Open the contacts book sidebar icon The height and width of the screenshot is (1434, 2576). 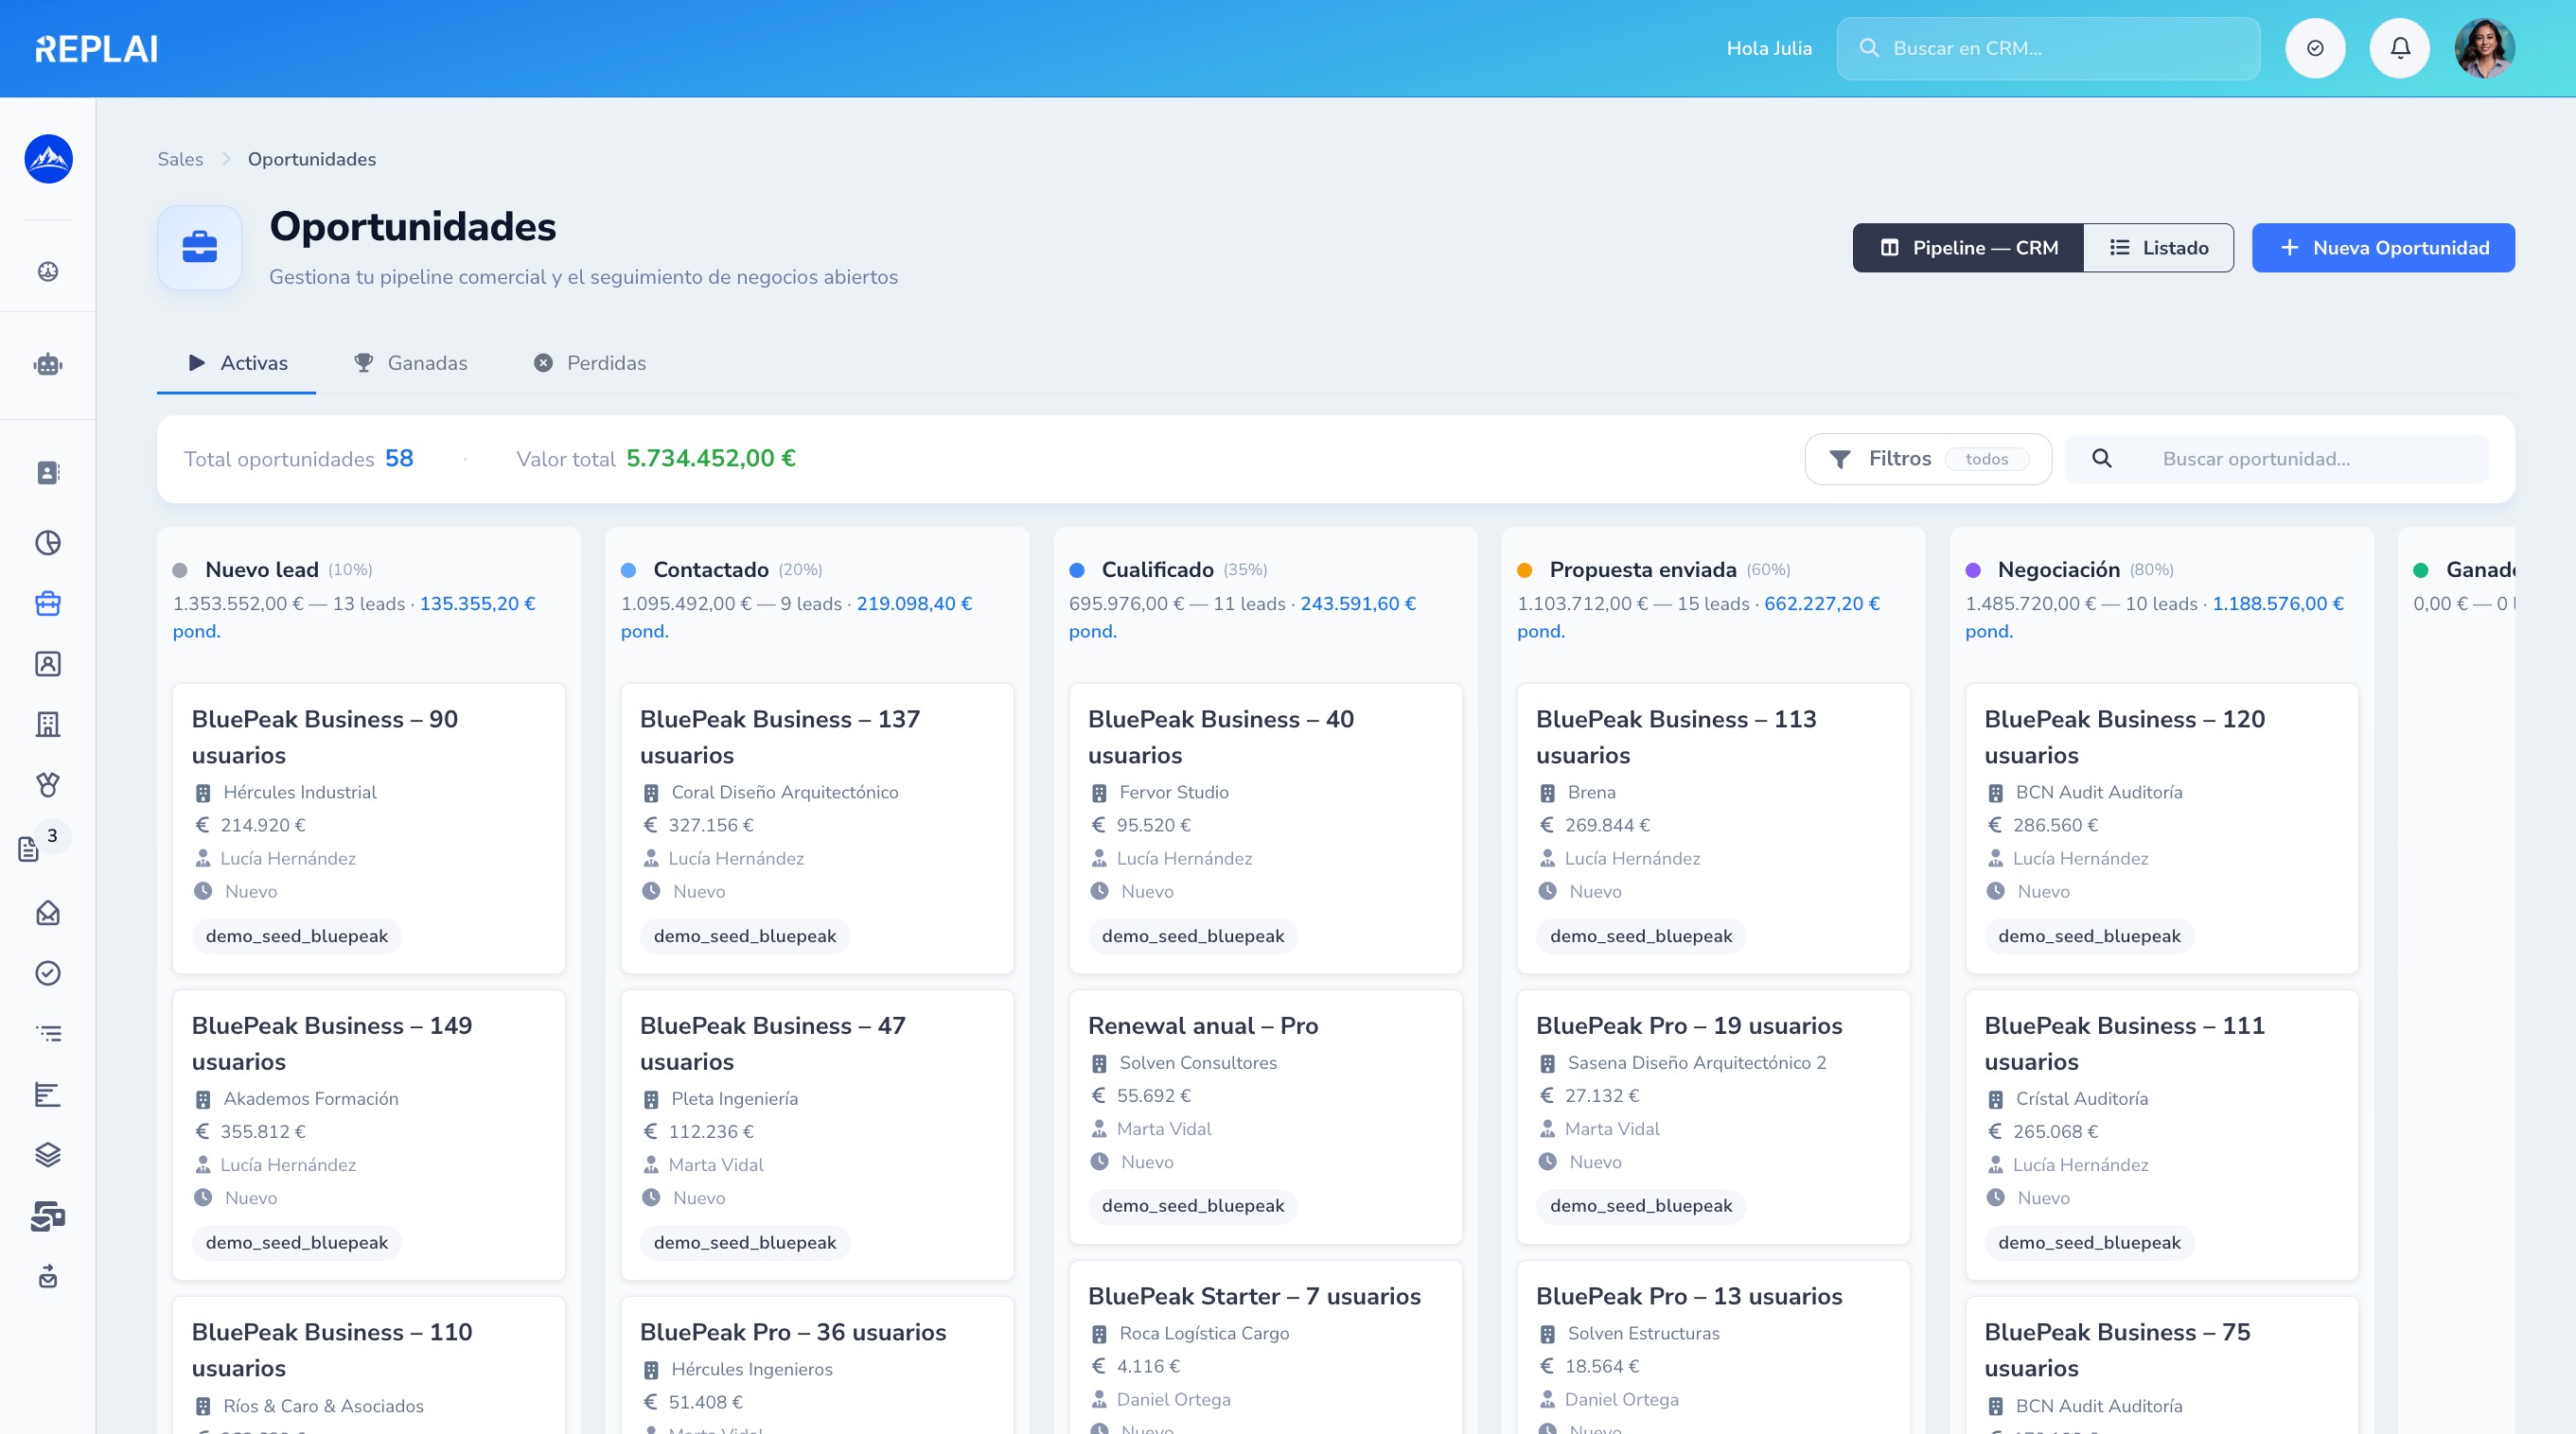pos(48,473)
